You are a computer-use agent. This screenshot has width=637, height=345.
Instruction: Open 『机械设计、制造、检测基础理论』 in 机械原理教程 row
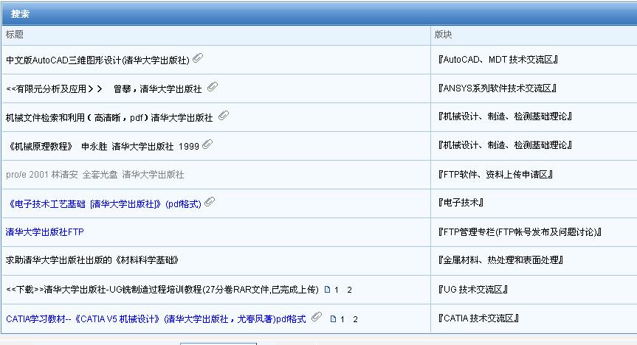505,145
